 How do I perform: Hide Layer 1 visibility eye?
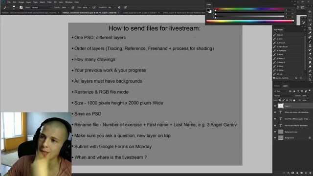pyautogui.click(x=275, y=106)
